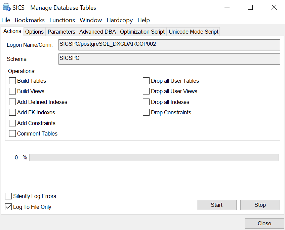Check Comment Tables
The height and width of the screenshot is (230, 285).
point(12,133)
